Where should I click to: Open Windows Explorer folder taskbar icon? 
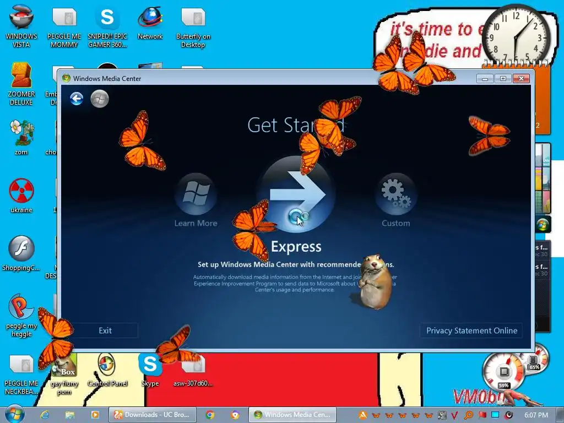point(70,415)
